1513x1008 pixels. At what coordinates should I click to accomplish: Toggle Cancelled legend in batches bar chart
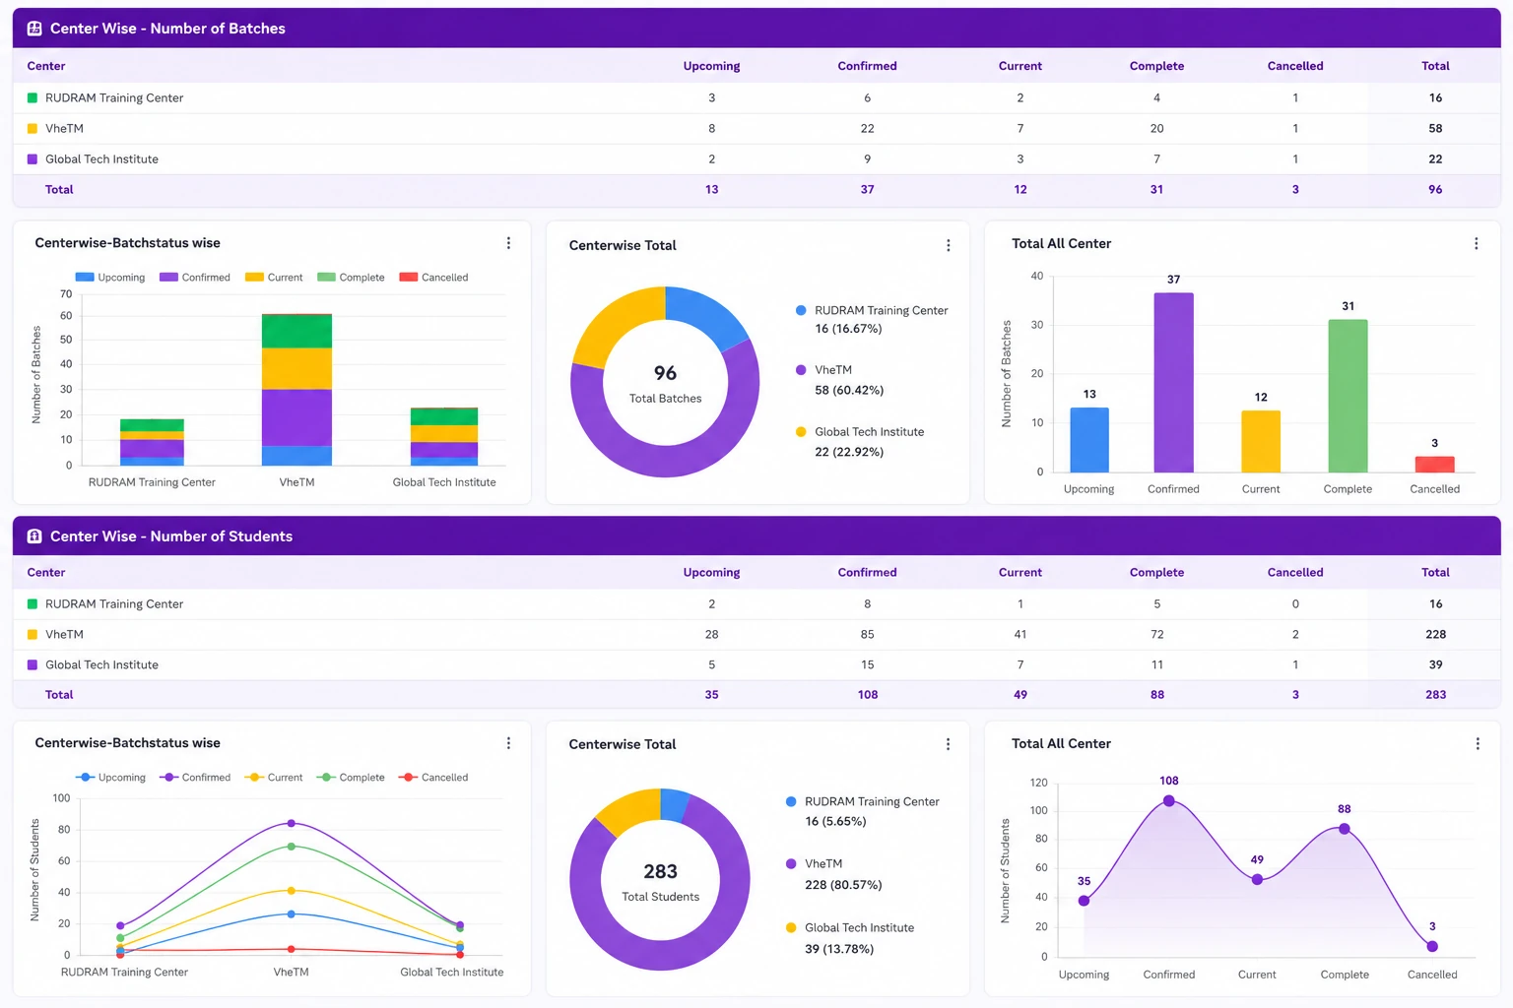433,278
